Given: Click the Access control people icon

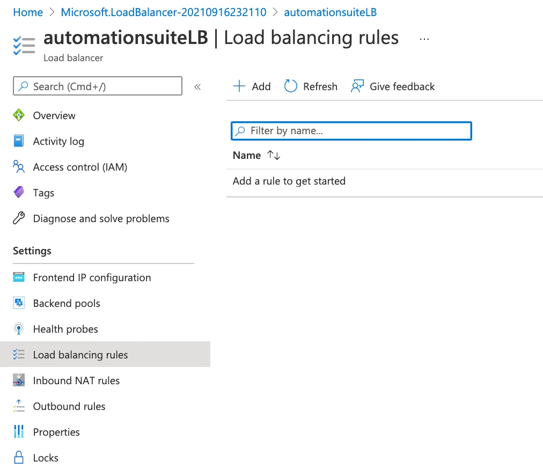Looking at the screenshot, I should coord(19,166).
